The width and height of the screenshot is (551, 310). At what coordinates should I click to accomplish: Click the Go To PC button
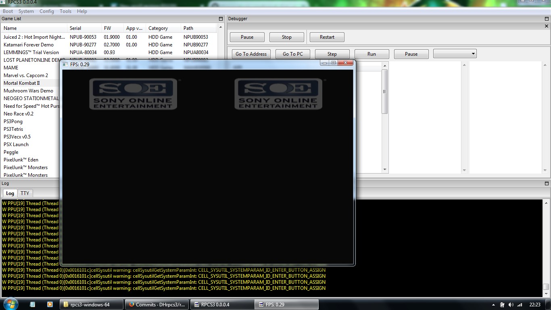click(292, 54)
